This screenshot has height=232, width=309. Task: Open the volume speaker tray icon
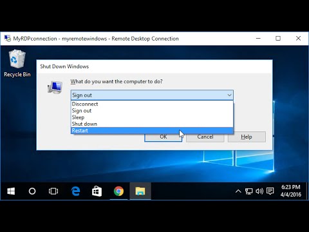(259, 191)
